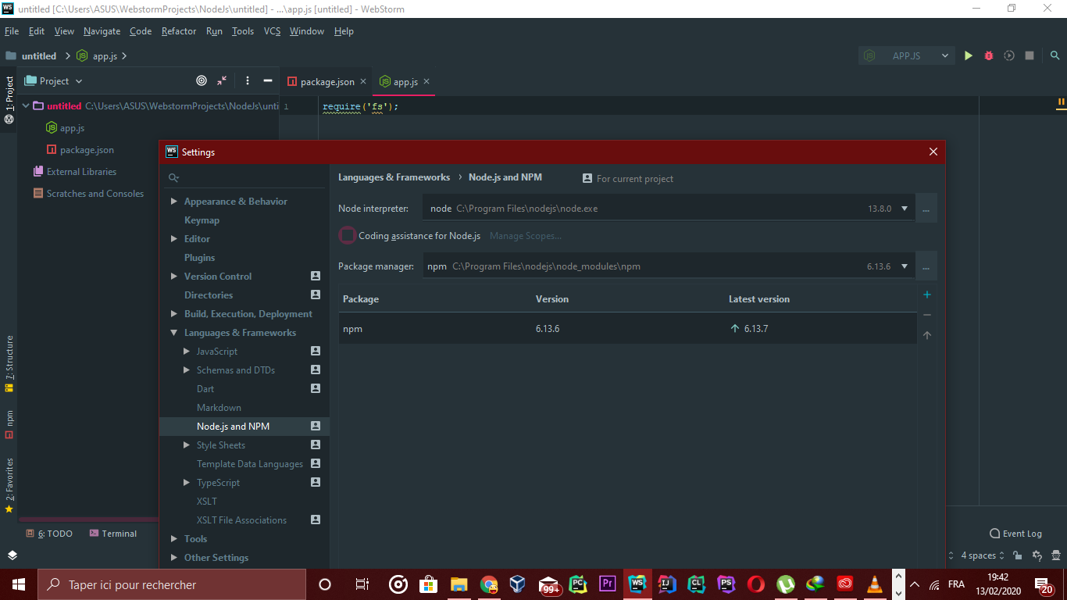This screenshot has width=1067, height=600.
Task: Open the Navigate menu
Action: click(102, 31)
